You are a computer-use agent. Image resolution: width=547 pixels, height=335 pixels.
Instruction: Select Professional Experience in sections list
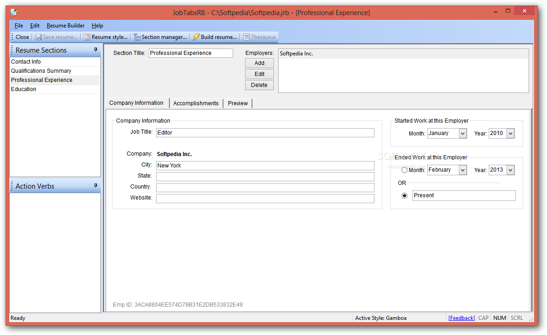coord(55,80)
